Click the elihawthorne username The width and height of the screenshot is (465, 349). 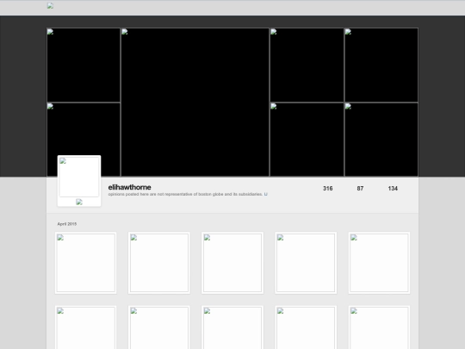tap(129, 187)
